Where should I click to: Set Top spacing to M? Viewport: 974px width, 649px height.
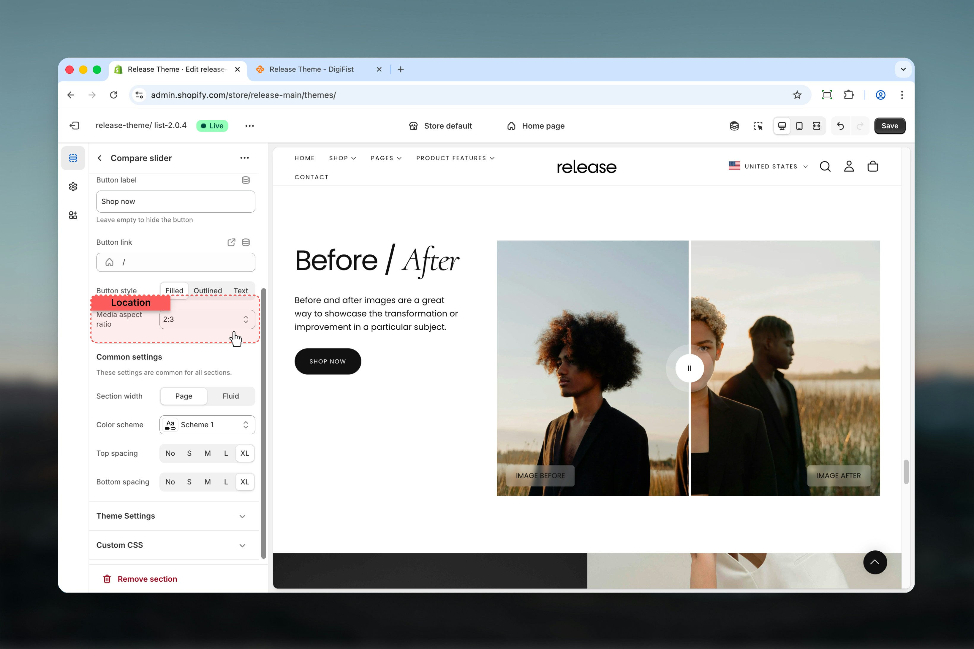[207, 453]
